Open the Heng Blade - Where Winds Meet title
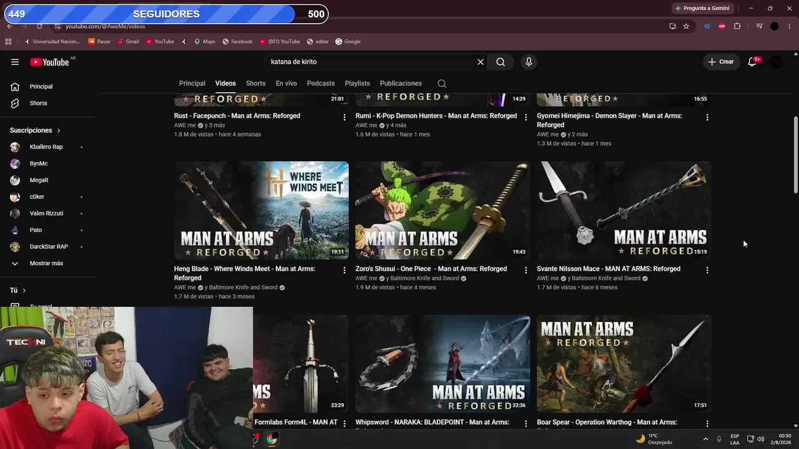The image size is (799, 449). tap(245, 273)
